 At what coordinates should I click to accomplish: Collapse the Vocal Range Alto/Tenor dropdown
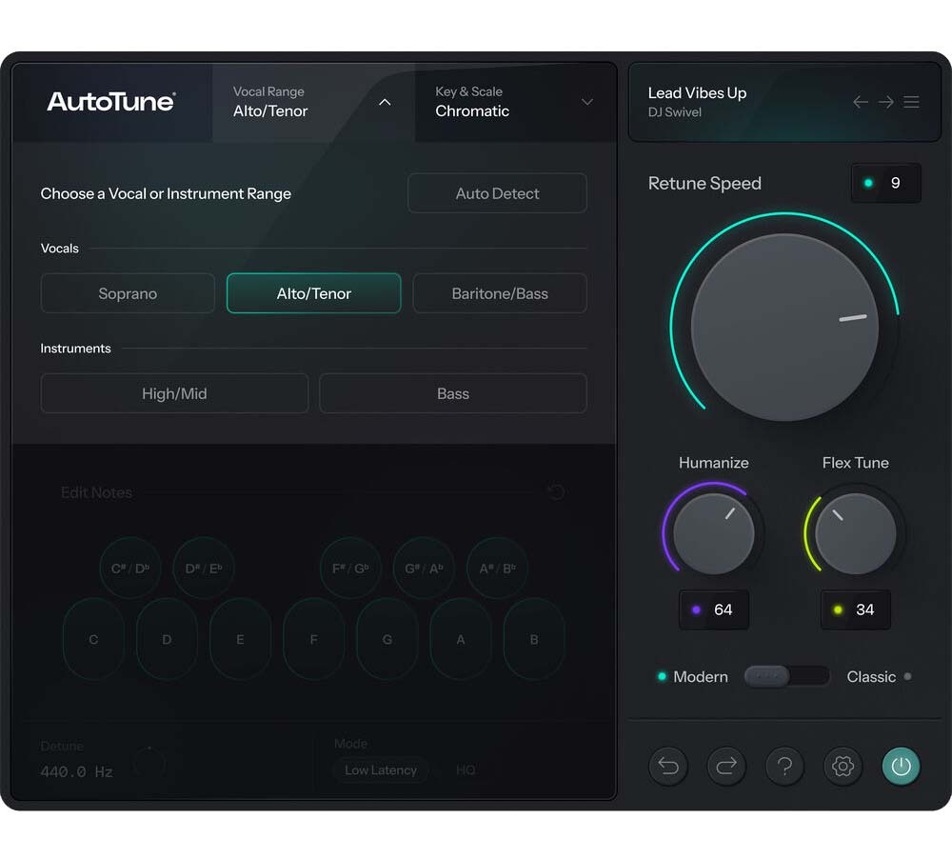[314, 102]
